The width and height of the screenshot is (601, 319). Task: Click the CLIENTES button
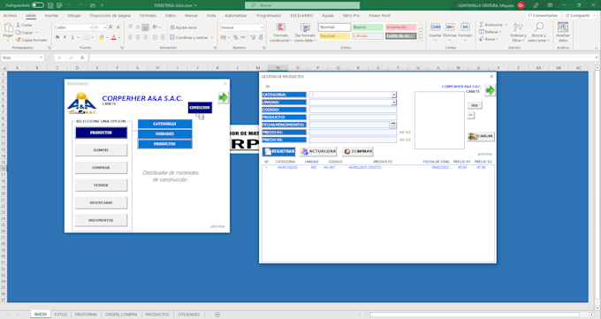(x=101, y=150)
